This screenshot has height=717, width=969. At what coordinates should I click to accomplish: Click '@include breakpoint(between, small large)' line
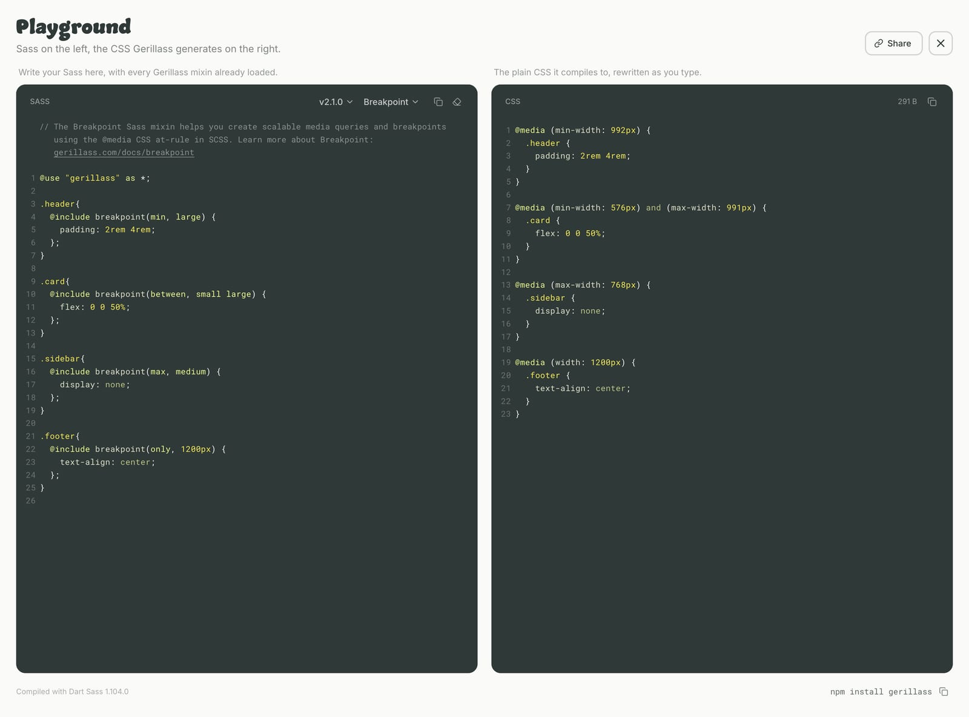tap(158, 294)
